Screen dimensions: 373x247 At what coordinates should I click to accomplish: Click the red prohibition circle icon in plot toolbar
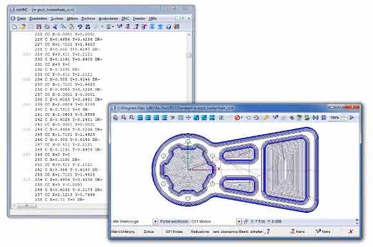click(x=237, y=118)
